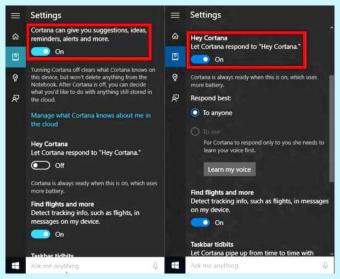340x279 pixels.
Task: Open lightbulb Reminders icon in left panel
Action: (x=15, y=78)
